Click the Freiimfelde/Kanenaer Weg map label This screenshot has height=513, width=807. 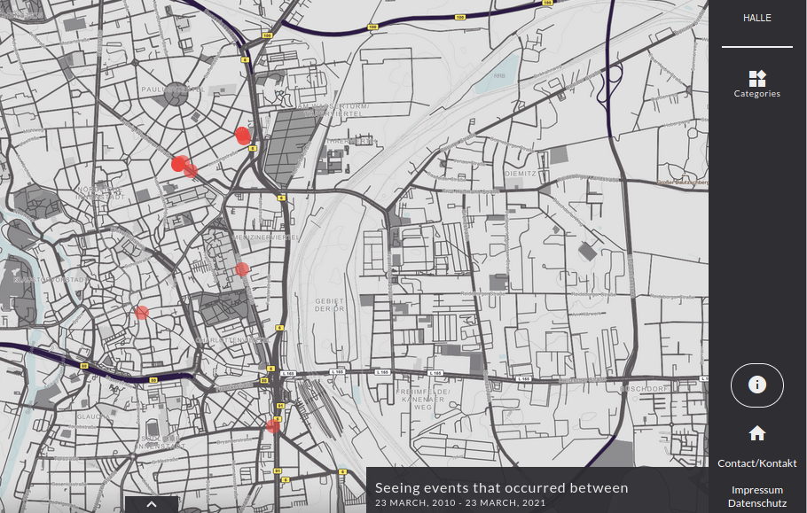coord(424,399)
